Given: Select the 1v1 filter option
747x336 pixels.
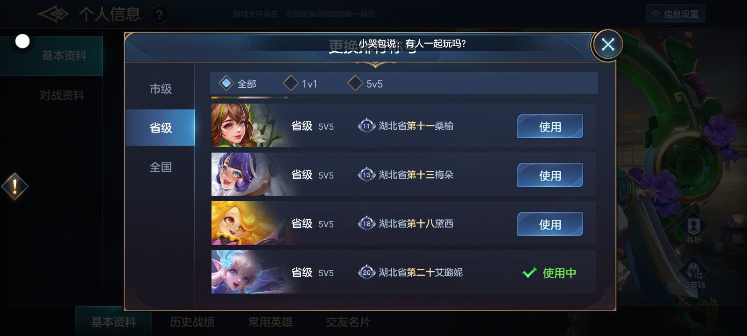Looking at the screenshot, I should pyautogui.click(x=300, y=84).
